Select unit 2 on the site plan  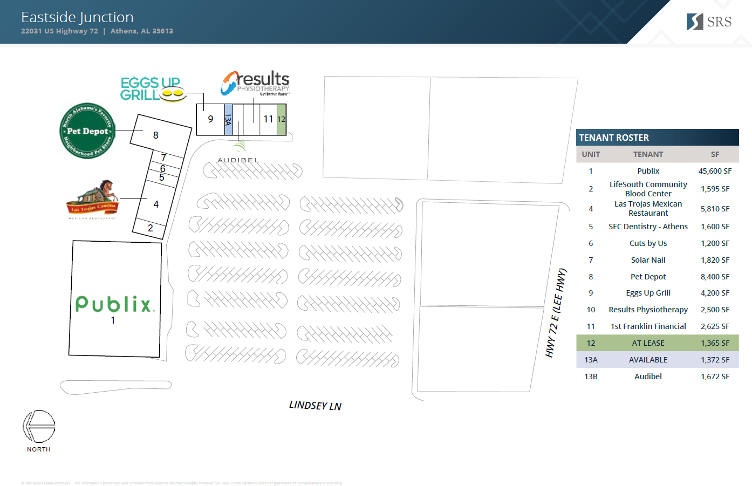[150, 228]
